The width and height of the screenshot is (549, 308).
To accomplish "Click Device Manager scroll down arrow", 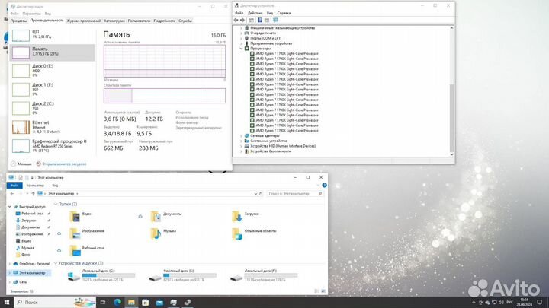I will click(451, 154).
